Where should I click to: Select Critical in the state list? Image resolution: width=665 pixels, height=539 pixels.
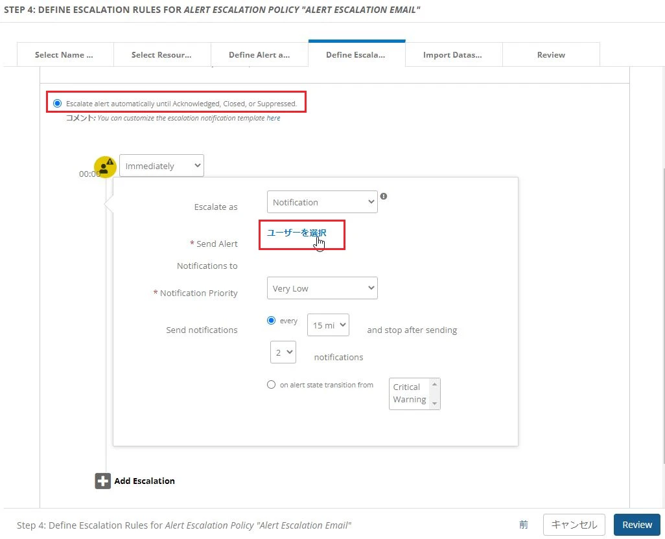point(406,387)
